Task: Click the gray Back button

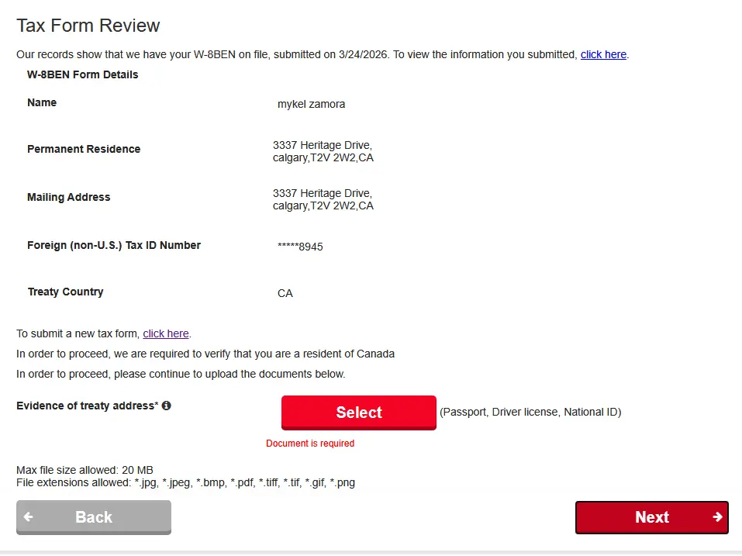Action: (x=94, y=517)
